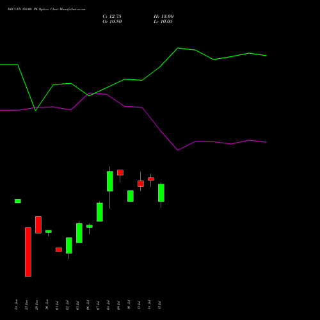
Task: Click the '09 Jul' date label
Action: click(119, 305)
